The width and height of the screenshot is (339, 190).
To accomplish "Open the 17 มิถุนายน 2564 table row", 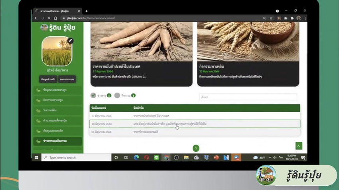I will pyautogui.click(x=195, y=116).
